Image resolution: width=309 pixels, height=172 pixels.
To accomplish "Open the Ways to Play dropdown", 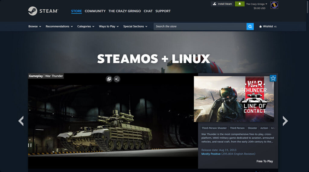I will tap(109, 27).
